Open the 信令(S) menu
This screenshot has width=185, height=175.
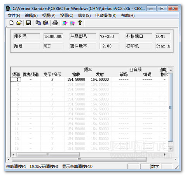tap(84, 16)
